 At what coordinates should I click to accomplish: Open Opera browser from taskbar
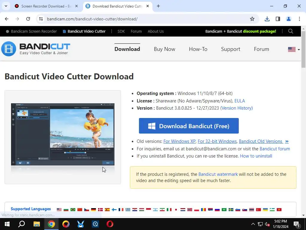[110, 224]
